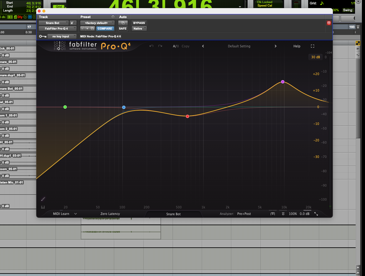Click the resize window arrows icon
Screen dimensions: 365x276
316,214
